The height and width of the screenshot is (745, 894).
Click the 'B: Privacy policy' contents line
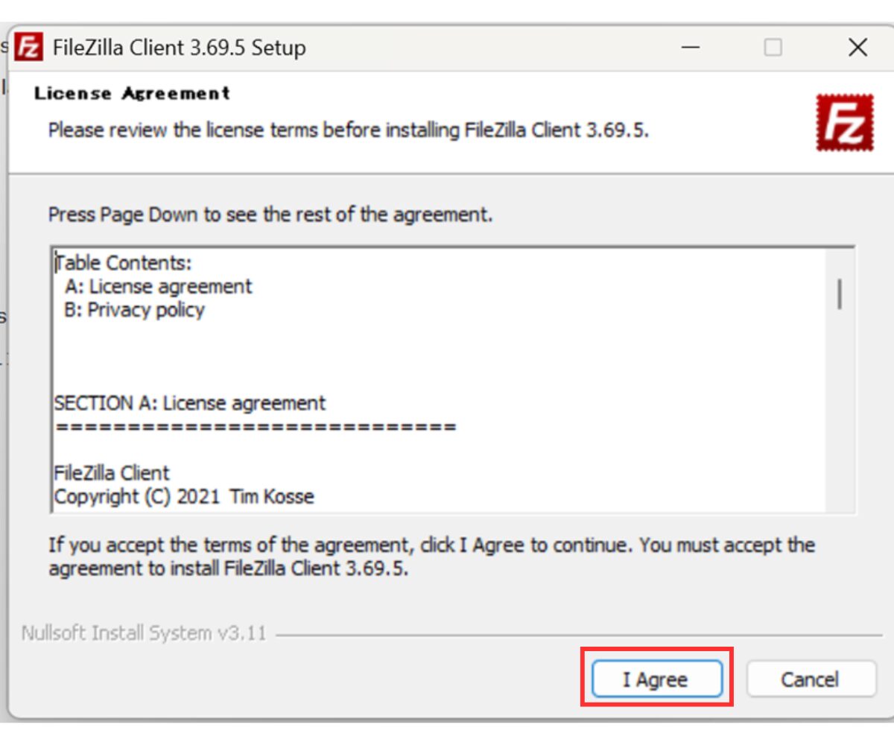tap(134, 310)
